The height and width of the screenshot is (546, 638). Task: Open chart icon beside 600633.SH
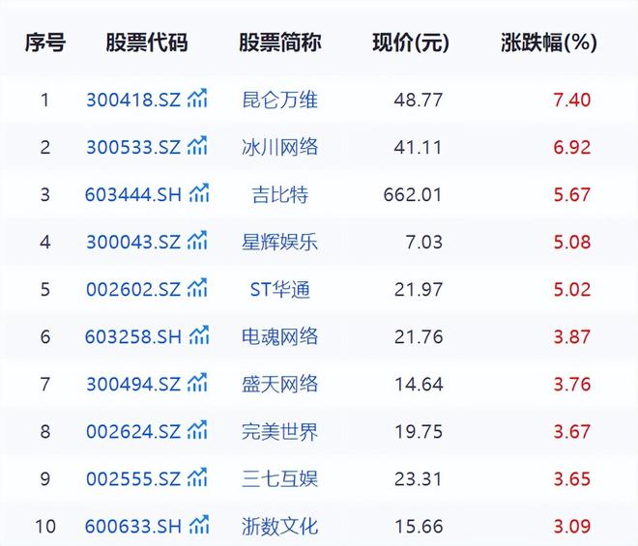200,526
